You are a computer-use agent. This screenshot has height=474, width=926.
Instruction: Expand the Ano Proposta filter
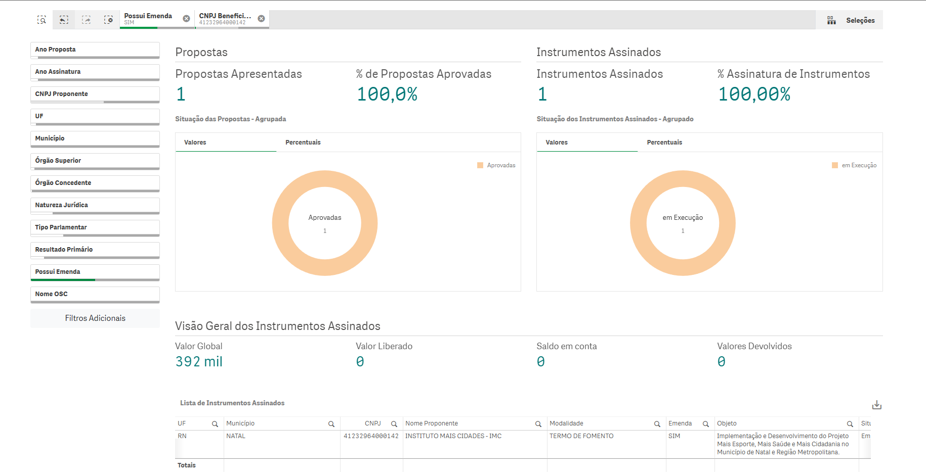pos(95,50)
